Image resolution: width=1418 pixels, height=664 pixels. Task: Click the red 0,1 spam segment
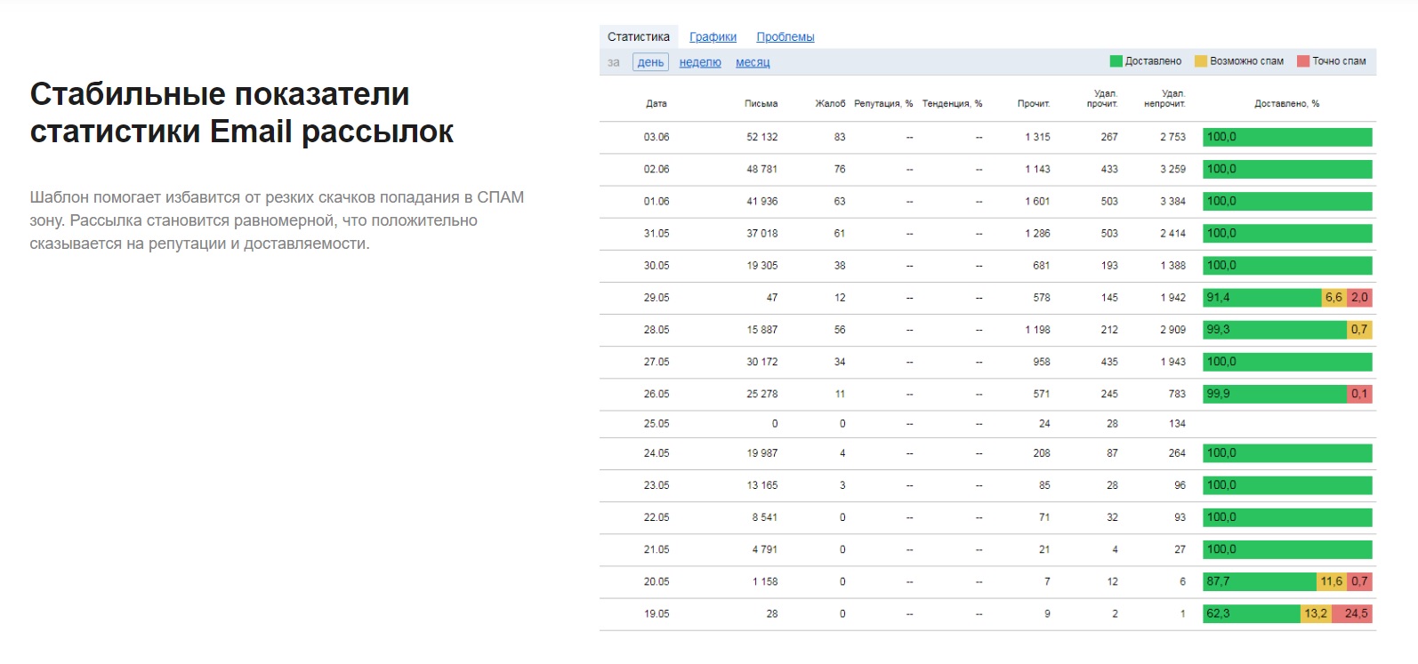[x=1359, y=394]
